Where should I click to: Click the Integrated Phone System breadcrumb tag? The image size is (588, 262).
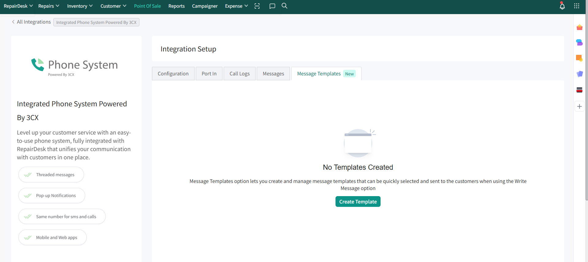click(x=96, y=22)
